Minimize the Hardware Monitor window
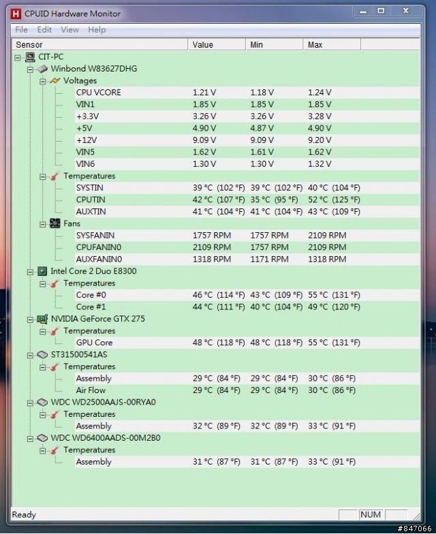Screen dimensions: 436x534 tap(363, 11)
